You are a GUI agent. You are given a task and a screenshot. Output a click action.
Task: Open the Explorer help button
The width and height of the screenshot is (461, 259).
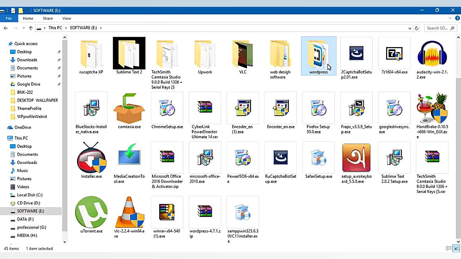pyautogui.click(x=457, y=18)
